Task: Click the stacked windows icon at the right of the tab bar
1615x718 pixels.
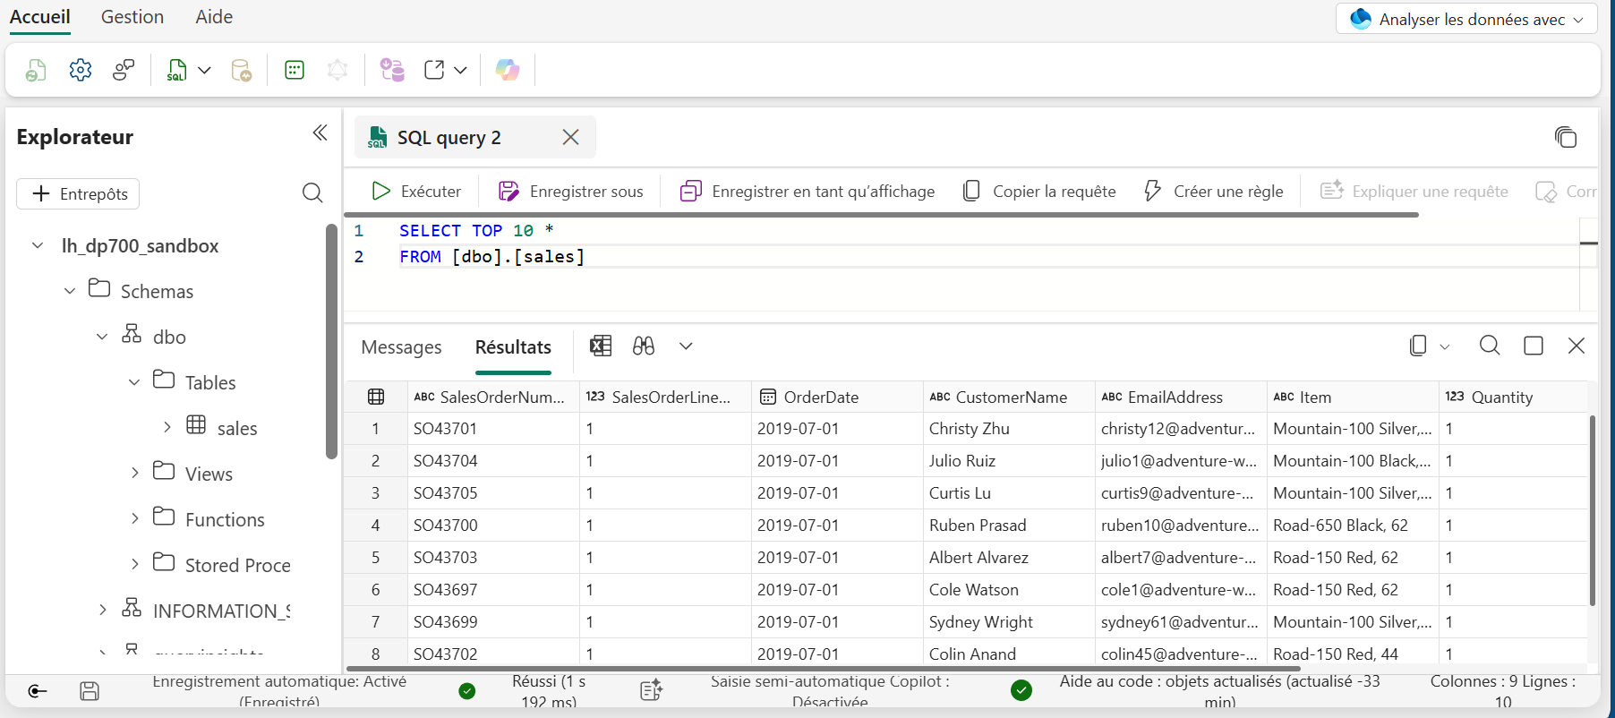Action: tap(1566, 137)
